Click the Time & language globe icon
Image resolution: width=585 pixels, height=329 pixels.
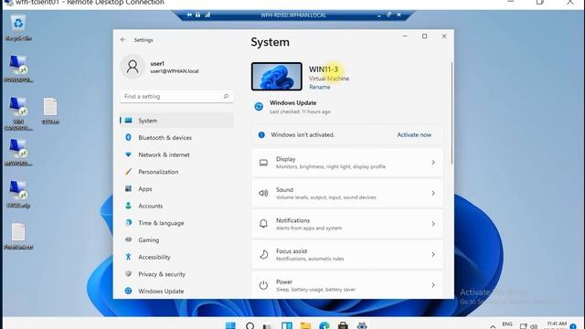coord(128,223)
